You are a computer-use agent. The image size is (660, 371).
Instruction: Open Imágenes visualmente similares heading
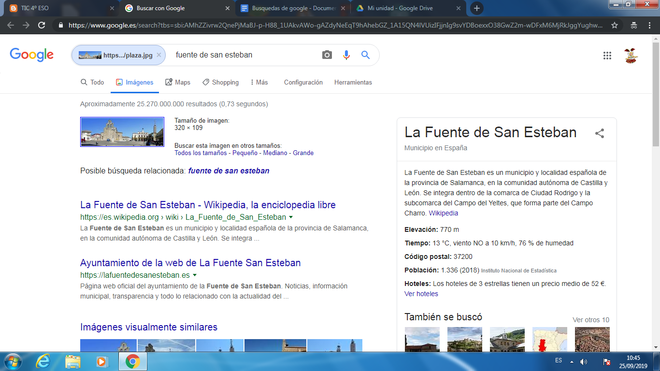pos(149,327)
